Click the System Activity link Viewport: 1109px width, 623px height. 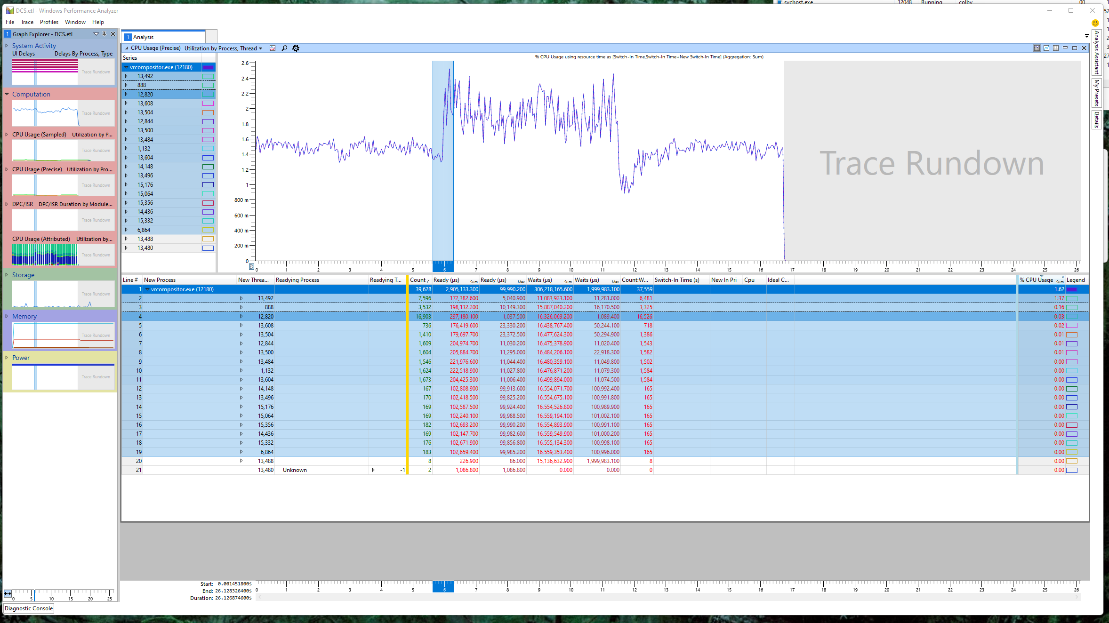pos(34,46)
